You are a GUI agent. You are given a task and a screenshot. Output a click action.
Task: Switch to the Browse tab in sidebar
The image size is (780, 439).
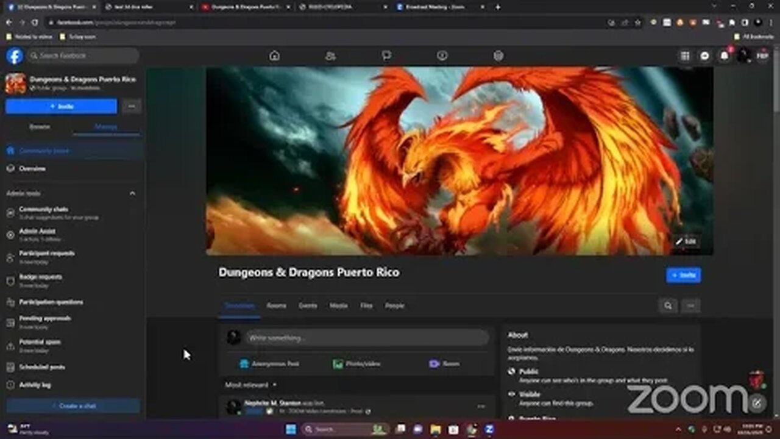[x=40, y=127]
